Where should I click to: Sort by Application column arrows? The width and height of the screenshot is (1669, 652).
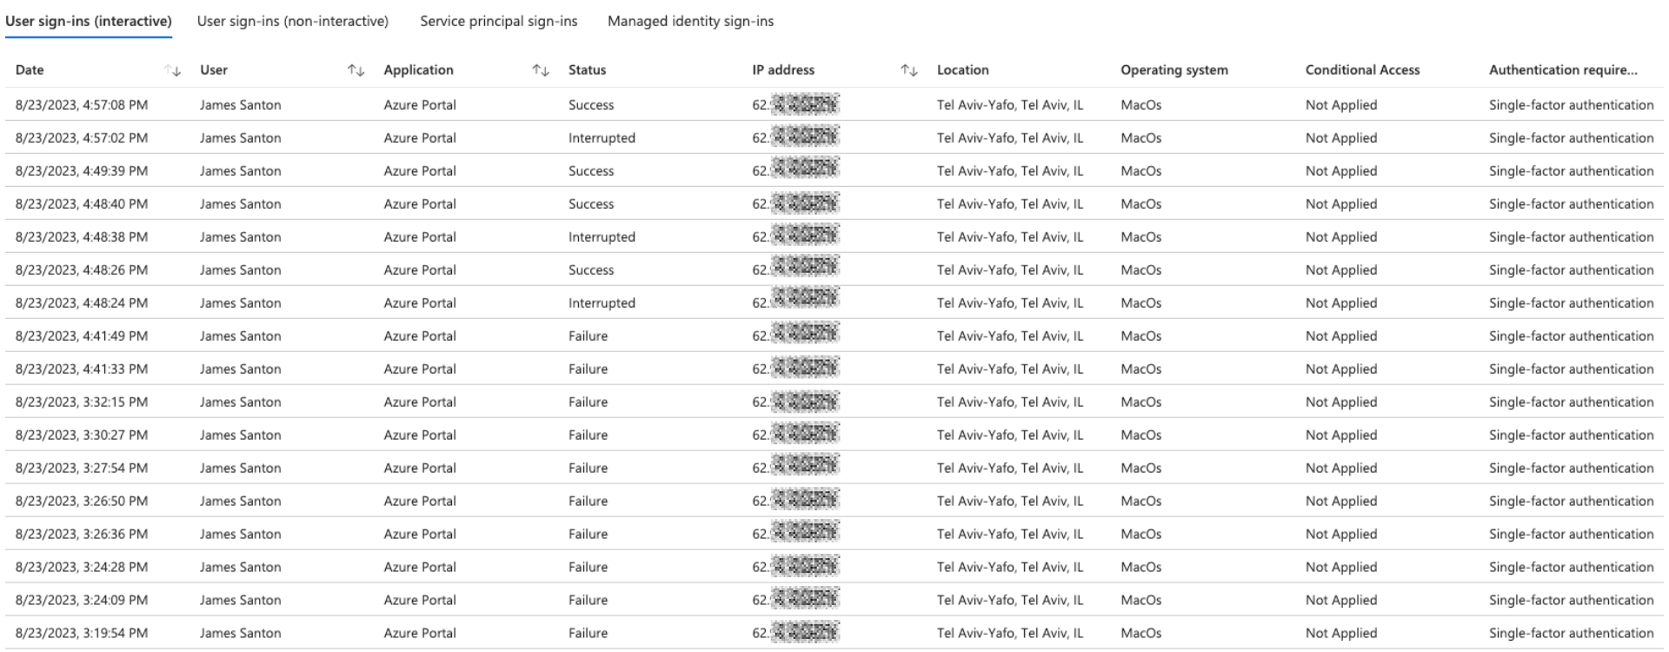[541, 70]
